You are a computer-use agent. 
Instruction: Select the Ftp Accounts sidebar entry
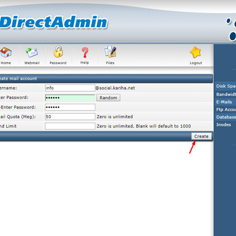click(226, 110)
